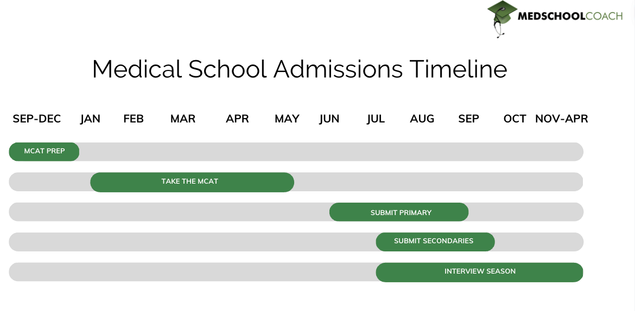
Task: Click the MedSchoolCoach brand name text
Action: tap(570, 16)
